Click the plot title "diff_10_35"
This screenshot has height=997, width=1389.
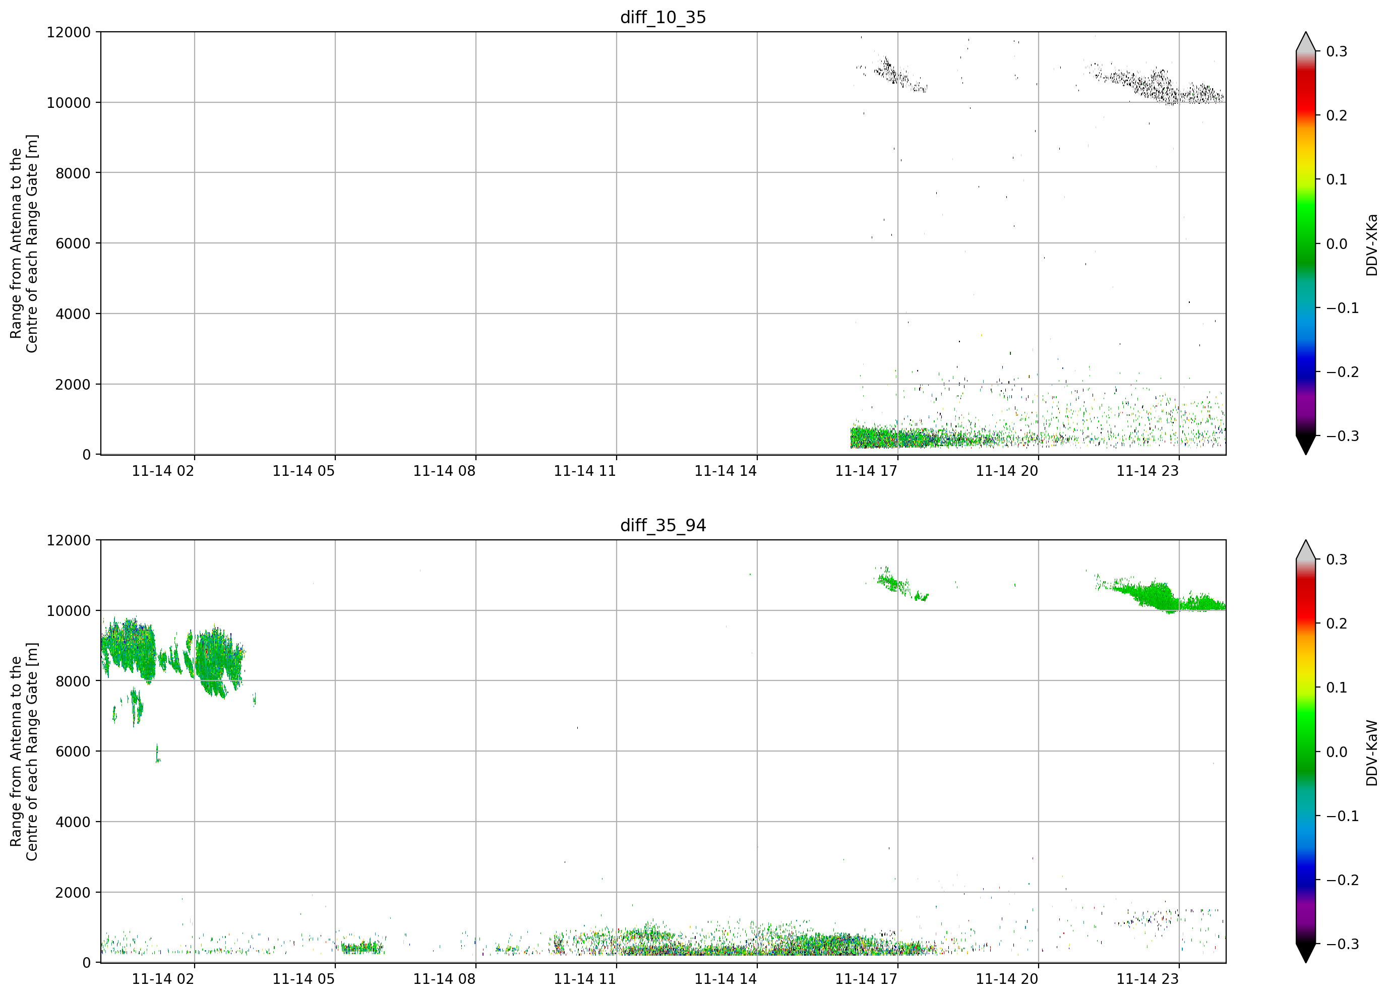pyautogui.click(x=663, y=17)
